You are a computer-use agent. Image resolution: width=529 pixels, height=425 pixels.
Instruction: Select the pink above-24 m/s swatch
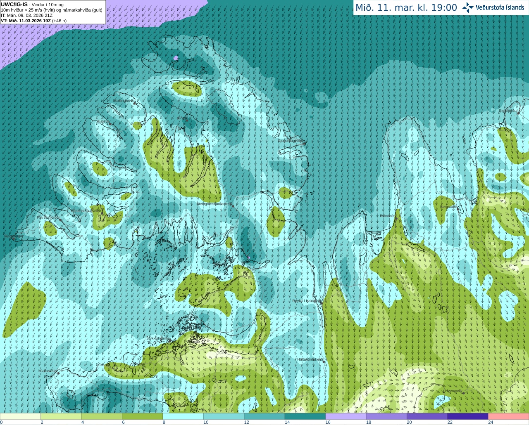coord(509,416)
